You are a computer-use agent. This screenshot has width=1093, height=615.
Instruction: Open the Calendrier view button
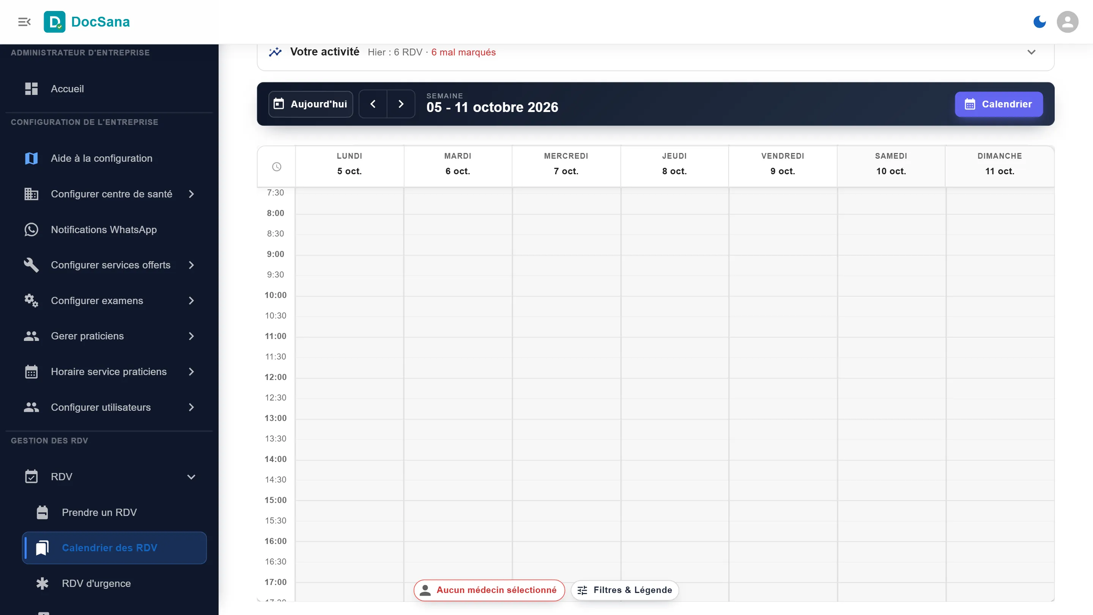(x=999, y=104)
